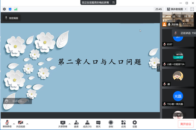This screenshot has height=130, width=196.
Task: Open the 演讲者视图 view dropdown
Action: (x=176, y=9)
